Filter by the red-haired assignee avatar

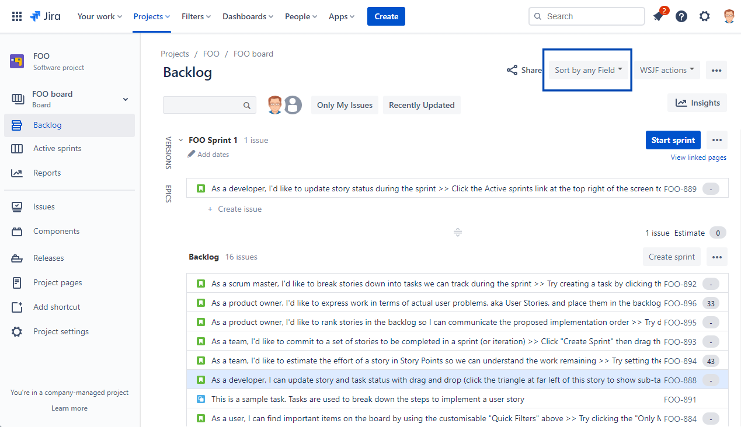(x=275, y=105)
